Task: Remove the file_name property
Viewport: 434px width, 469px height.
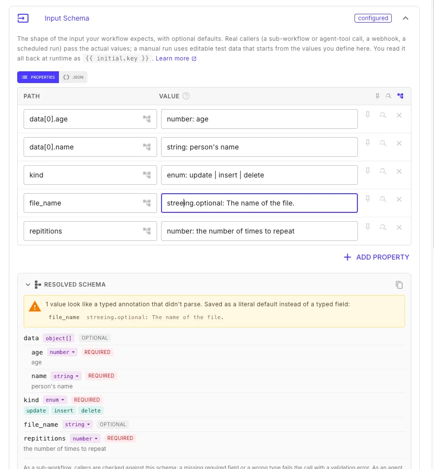Action: [399, 199]
